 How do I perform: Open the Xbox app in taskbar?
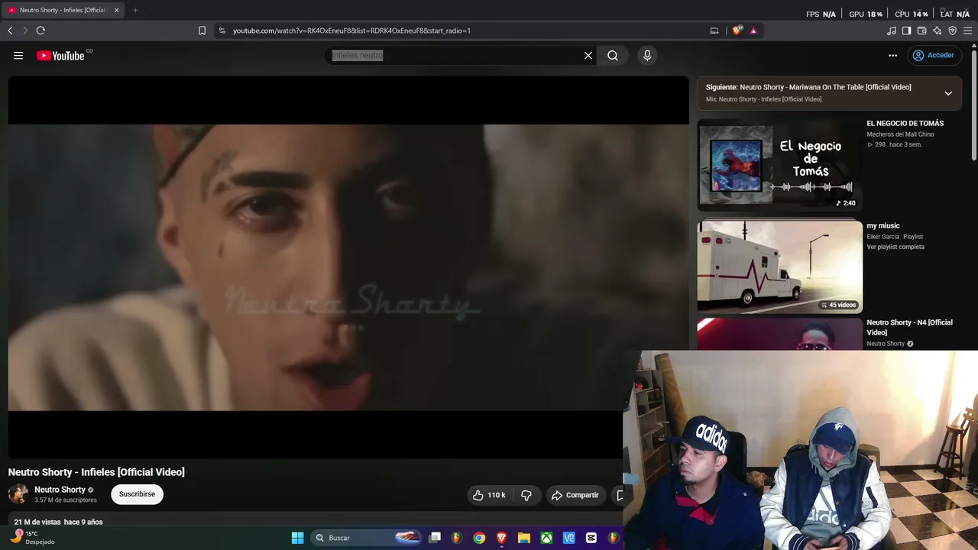(x=547, y=538)
